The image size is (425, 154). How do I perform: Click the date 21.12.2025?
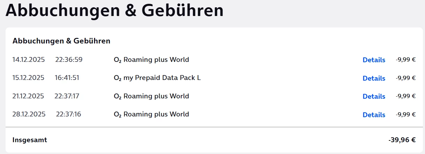click(28, 96)
